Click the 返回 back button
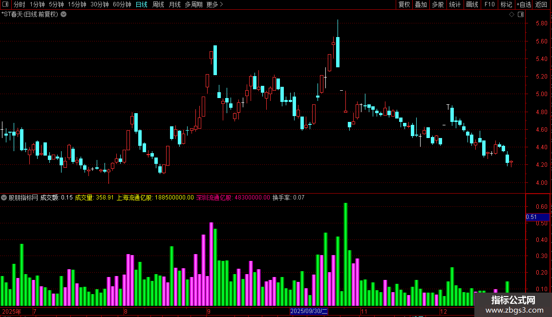The height and width of the screenshot is (317, 552). (541, 4)
